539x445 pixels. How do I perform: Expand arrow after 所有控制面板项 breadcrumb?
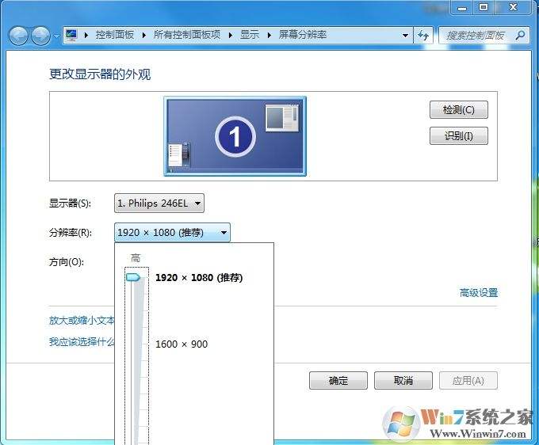click(231, 35)
